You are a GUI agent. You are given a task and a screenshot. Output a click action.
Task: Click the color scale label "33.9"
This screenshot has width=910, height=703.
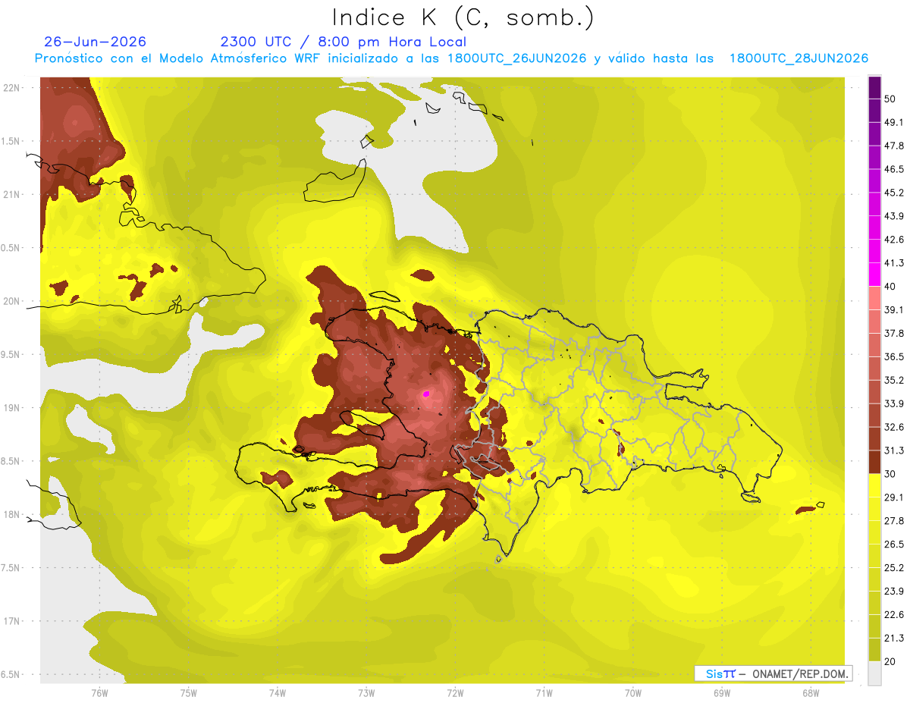pos(894,403)
